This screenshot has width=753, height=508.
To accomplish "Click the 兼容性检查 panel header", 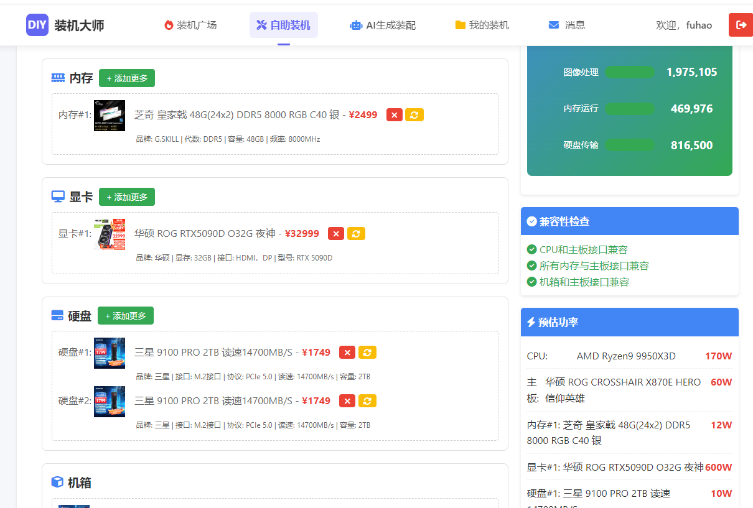I will click(630, 221).
